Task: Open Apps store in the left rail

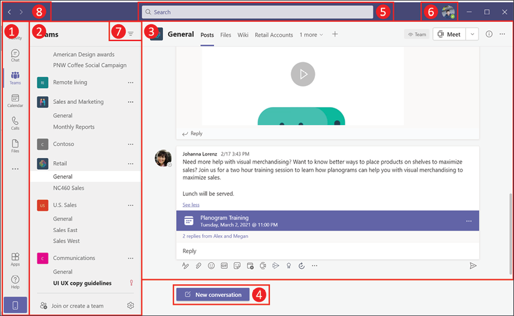Action: tap(15, 259)
